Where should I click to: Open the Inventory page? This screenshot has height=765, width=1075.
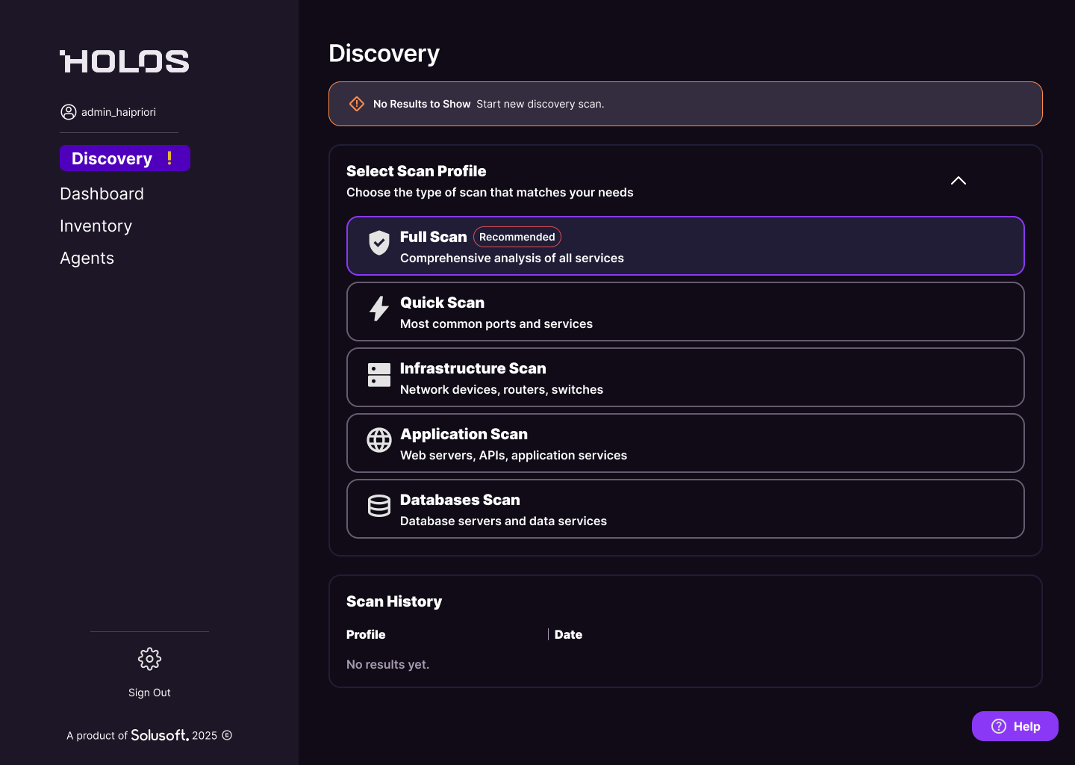point(96,226)
